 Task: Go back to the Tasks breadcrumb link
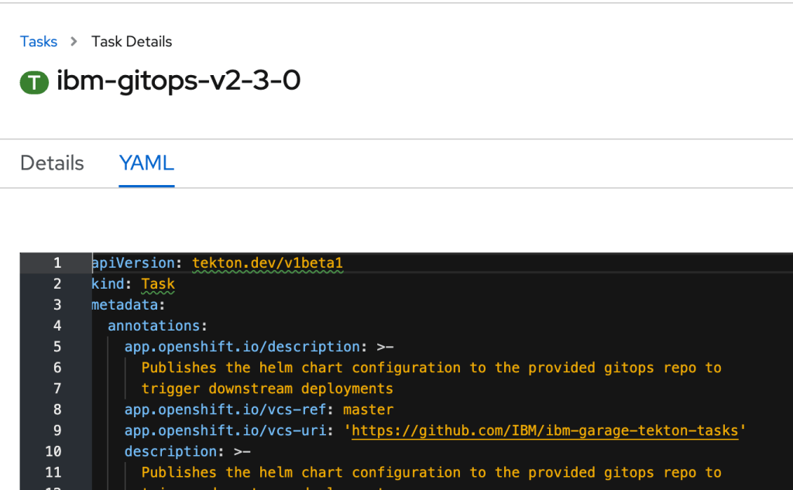(39, 42)
